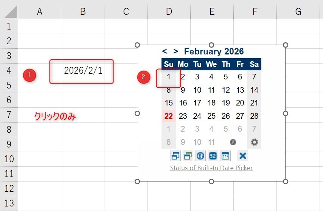This screenshot has height=211, width=323.
Task: Select the cell containing 2026/2/1
Action: point(83,71)
